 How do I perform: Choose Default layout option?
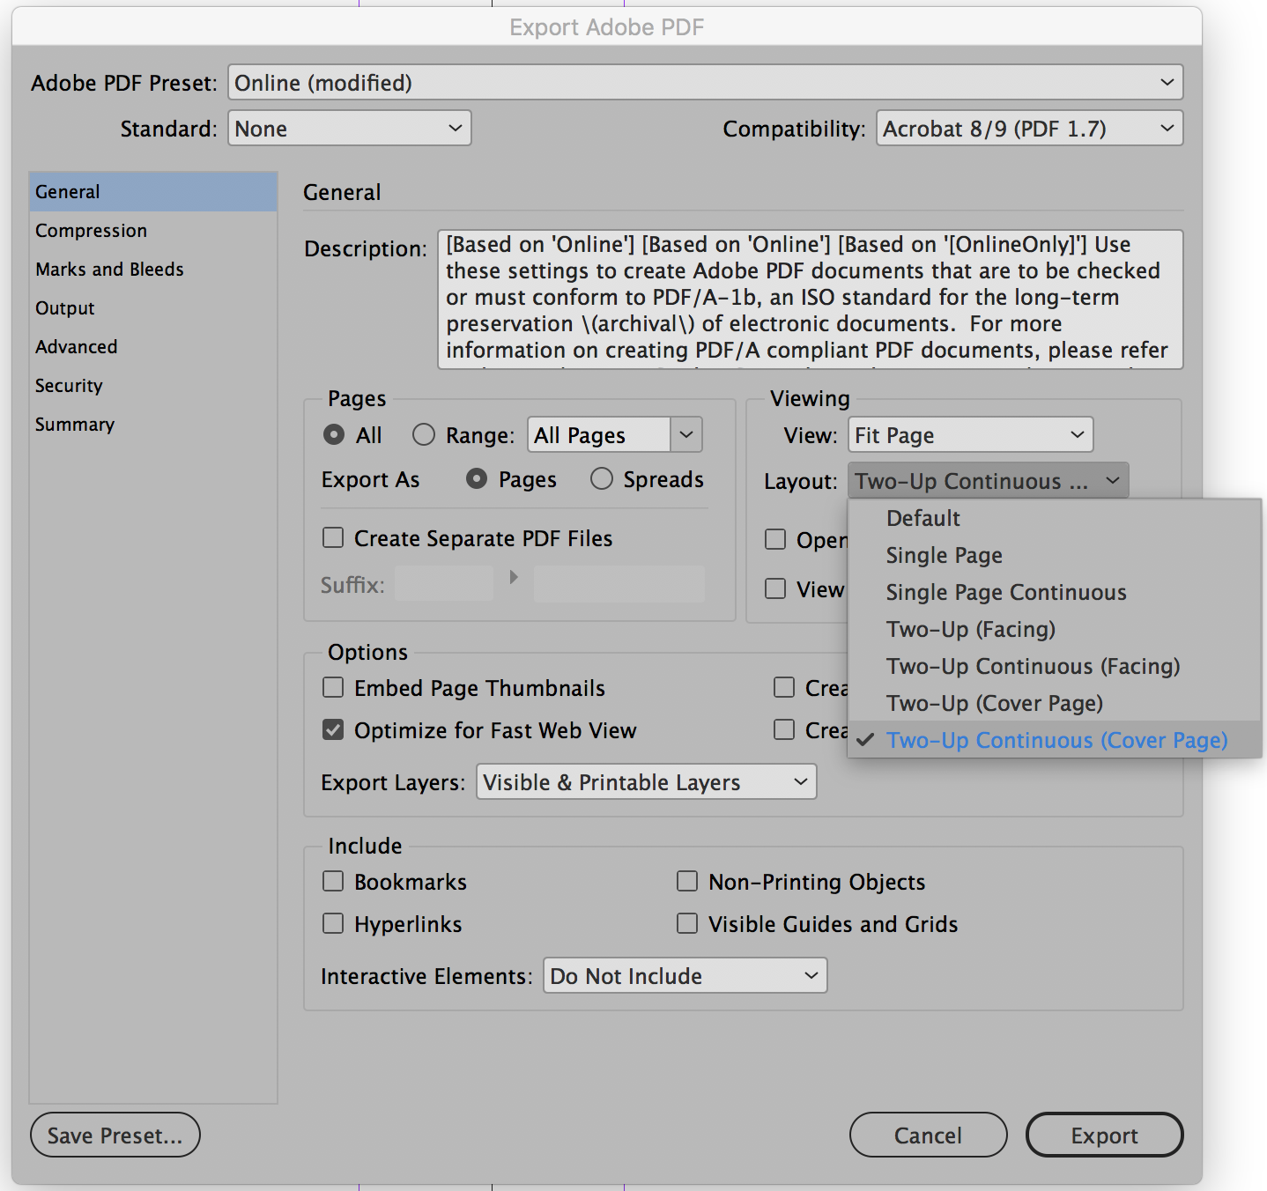click(x=1055, y=518)
